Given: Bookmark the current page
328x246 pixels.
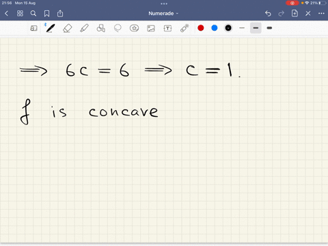Looking at the screenshot, I should pyautogui.click(x=46, y=14).
